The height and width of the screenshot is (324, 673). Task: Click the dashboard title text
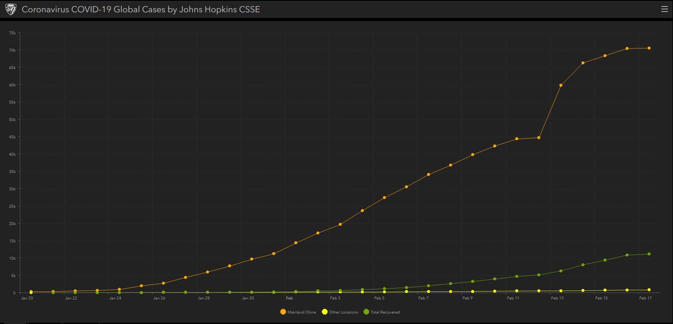tap(141, 9)
